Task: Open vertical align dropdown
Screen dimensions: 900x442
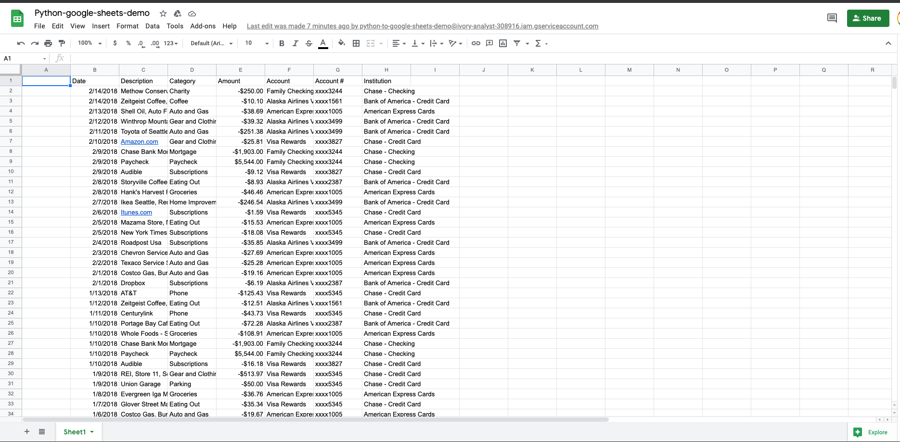Action: click(x=418, y=43)
